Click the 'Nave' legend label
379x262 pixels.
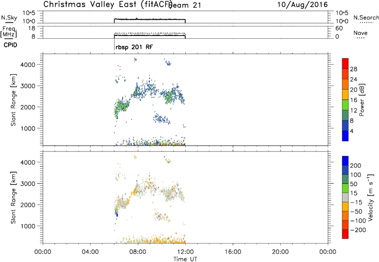click(x=361, y=33)
